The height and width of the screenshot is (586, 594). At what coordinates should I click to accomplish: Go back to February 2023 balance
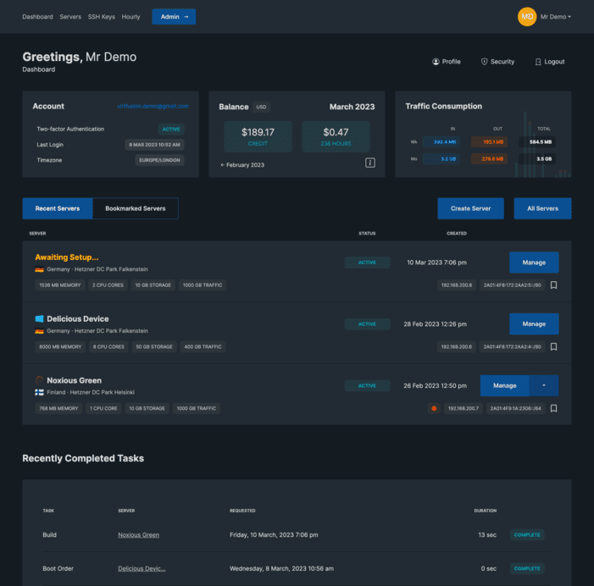242,165
